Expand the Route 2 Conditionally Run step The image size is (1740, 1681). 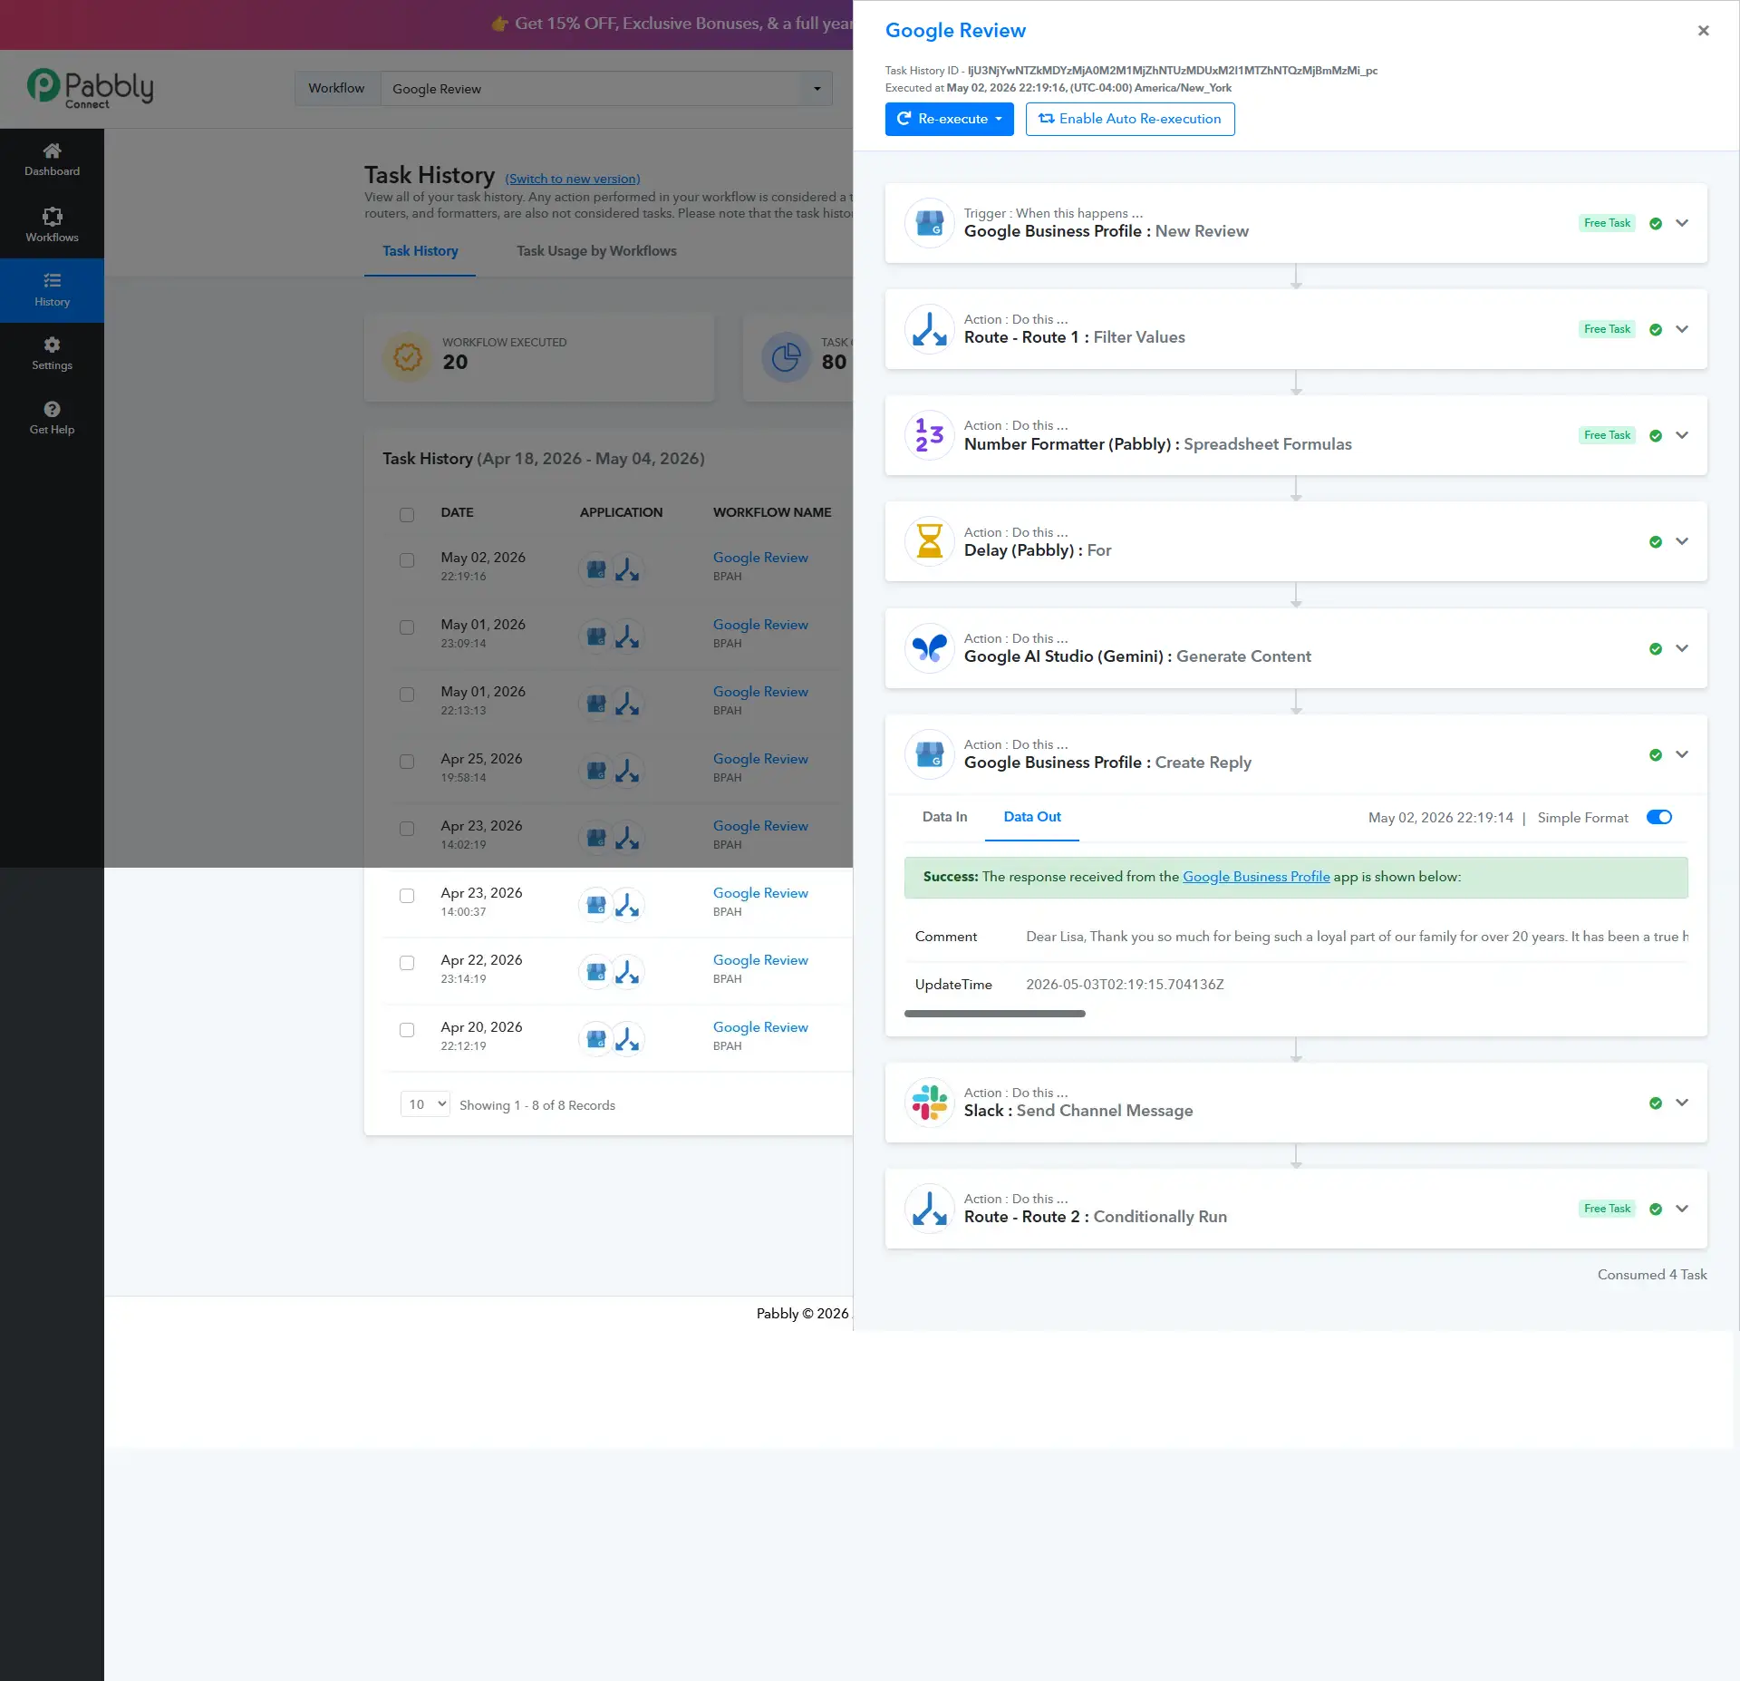click(1682, 1209)
